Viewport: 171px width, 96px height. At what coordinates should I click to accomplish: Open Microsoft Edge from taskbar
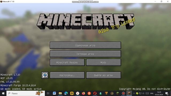66,93
